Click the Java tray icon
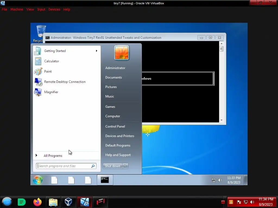278x208 pixels. pos(231,202)
